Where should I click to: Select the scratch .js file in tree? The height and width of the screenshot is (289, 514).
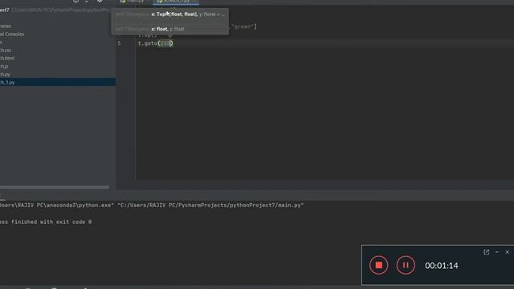(4, 66)
